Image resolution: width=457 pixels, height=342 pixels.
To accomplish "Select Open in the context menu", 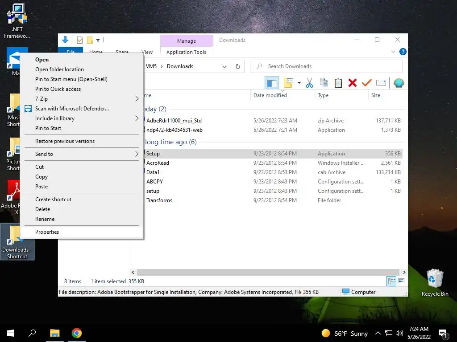I will pyautogui.click(x=82, y=60).
